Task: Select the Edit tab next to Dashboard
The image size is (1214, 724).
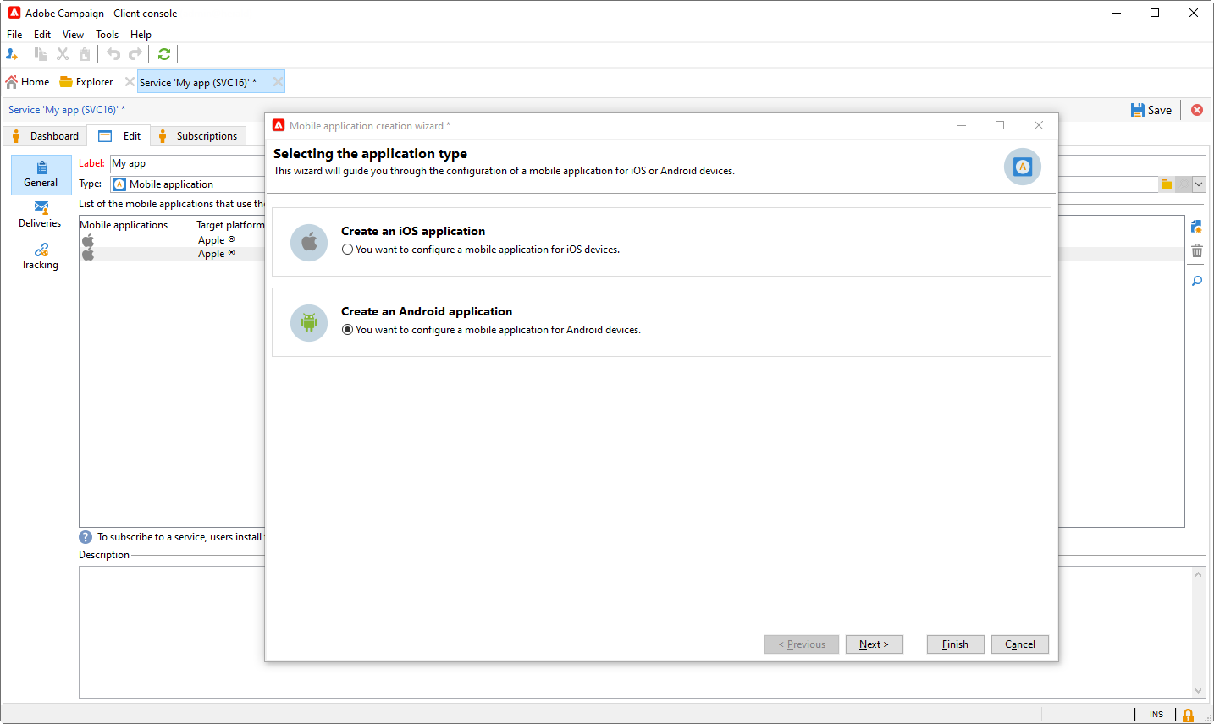Action: coord(119,136)
